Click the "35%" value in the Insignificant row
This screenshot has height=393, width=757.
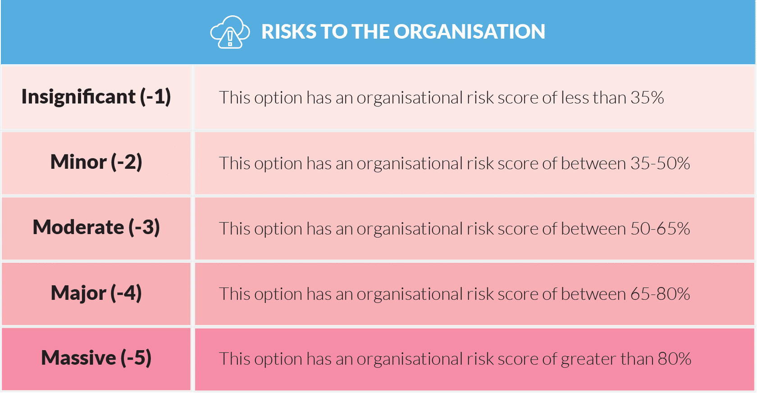click(x=647, y=98)
